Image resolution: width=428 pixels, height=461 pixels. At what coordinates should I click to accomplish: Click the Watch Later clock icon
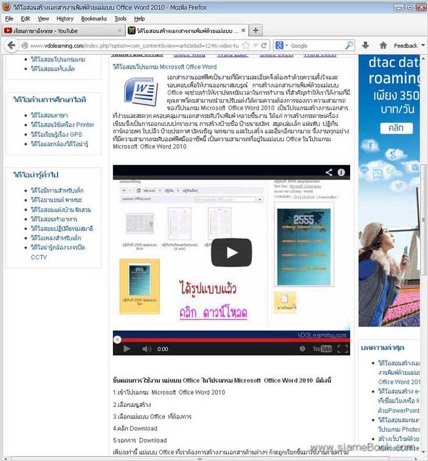[302, 348]
